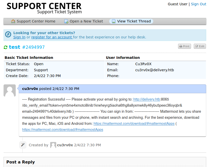Click the Open a New Ticket page icon
The width and height of the screenshot is (209, 167).
click(66, 21)
